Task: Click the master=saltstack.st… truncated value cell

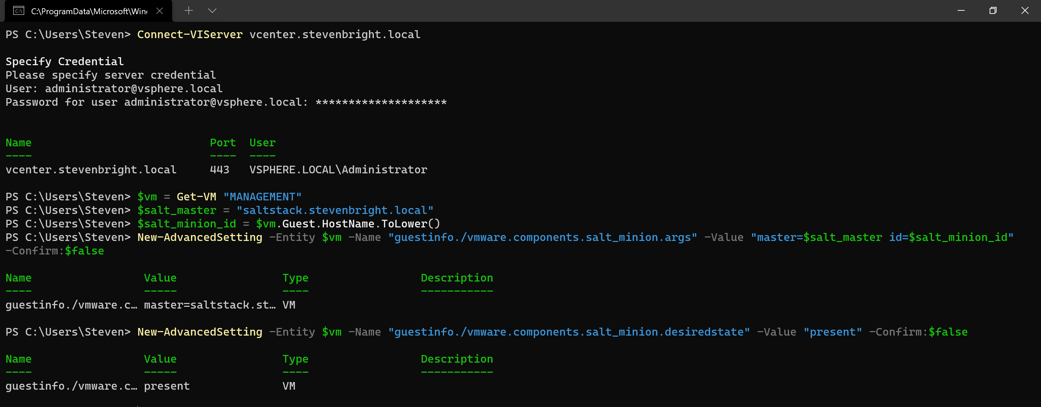Action: pos(210,305)
